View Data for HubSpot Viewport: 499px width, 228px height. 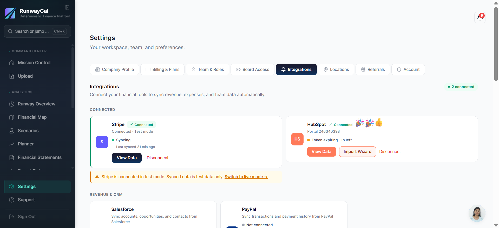tap(321, 152)
